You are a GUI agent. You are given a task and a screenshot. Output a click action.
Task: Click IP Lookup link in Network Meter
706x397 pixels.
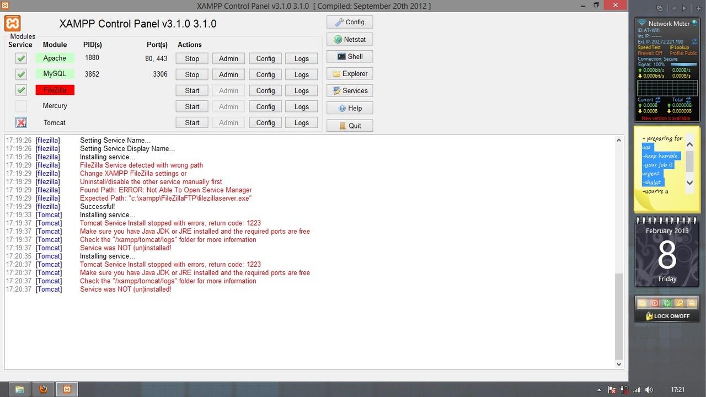(x=680, y=47)
